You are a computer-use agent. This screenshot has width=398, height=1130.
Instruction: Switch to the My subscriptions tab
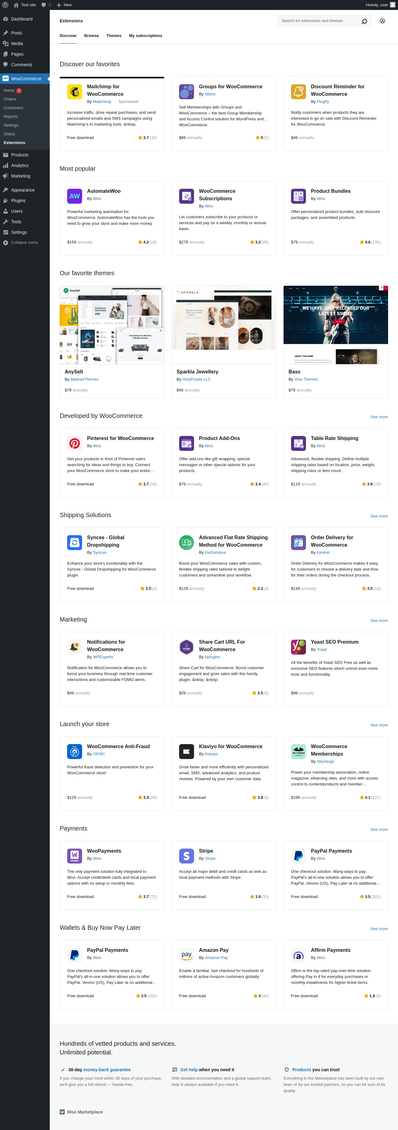click(x=145, y=36)
